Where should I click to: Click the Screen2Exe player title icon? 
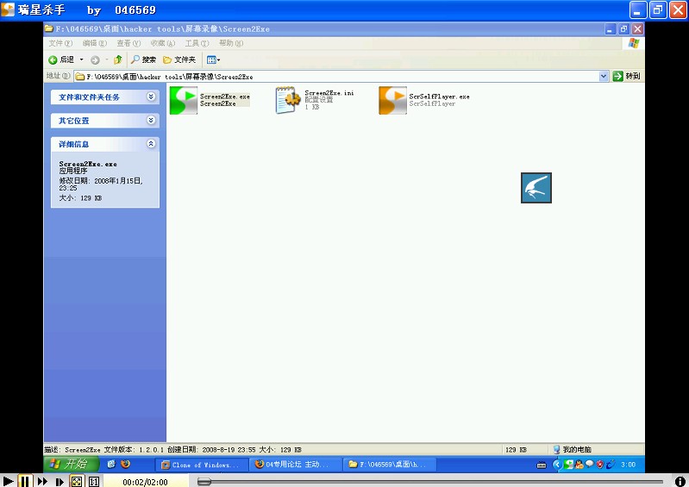coord(8,9)
